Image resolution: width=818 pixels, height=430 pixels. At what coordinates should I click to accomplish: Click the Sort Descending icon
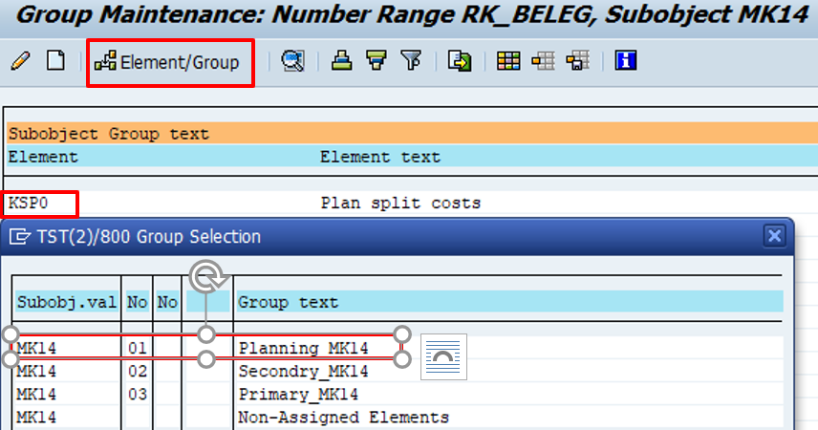click(377, 62)
